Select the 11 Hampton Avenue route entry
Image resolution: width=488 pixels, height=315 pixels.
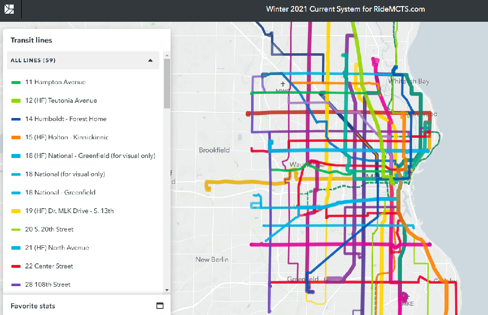pos(56,82)
